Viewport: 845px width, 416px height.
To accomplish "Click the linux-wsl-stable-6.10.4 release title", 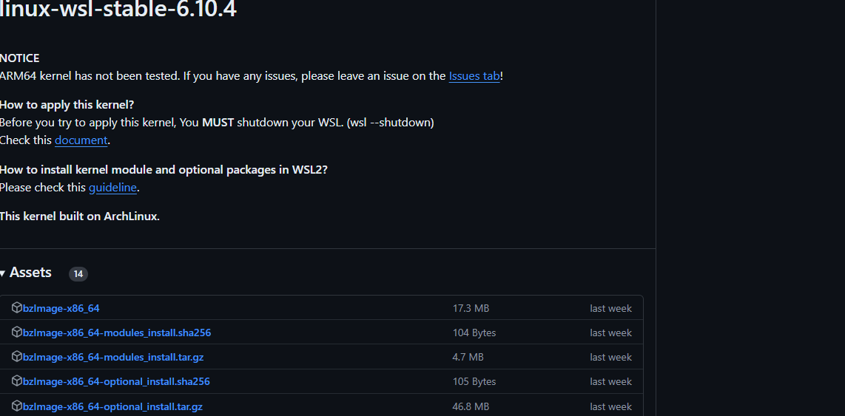I will (118, 9).
